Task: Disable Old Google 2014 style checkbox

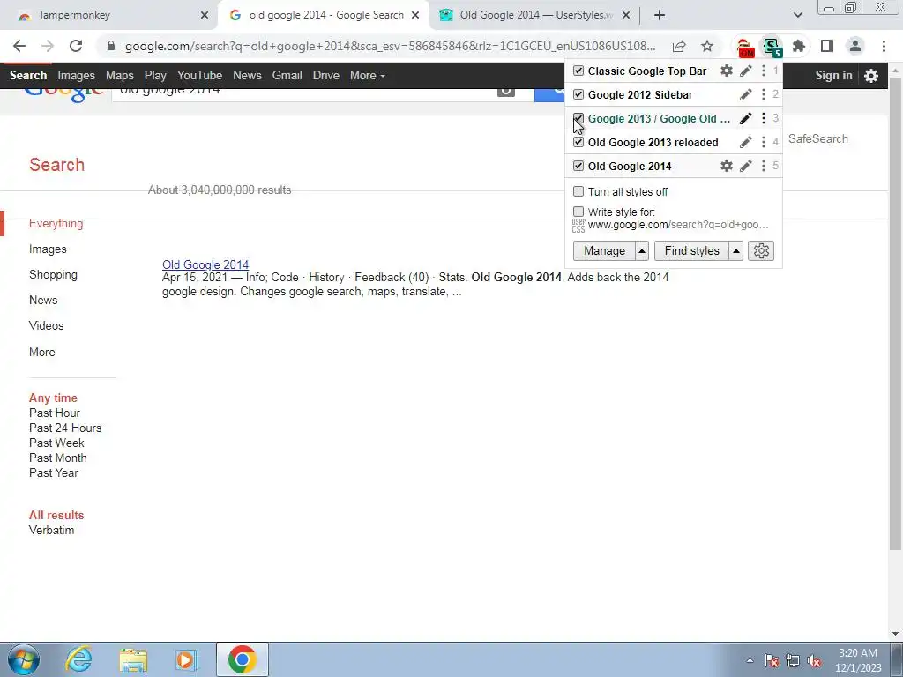Action: tap(578, 166)
